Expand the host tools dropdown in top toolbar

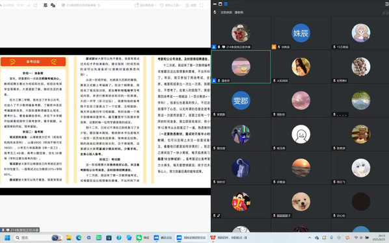pyautogui.click(x=170, y=5)
